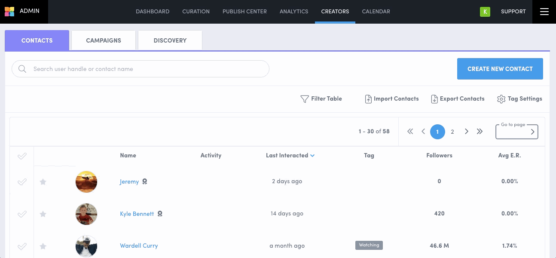The width and height of the screenshot is (556, 258).
Task: Go to the next page arrow
Action: 466,132
